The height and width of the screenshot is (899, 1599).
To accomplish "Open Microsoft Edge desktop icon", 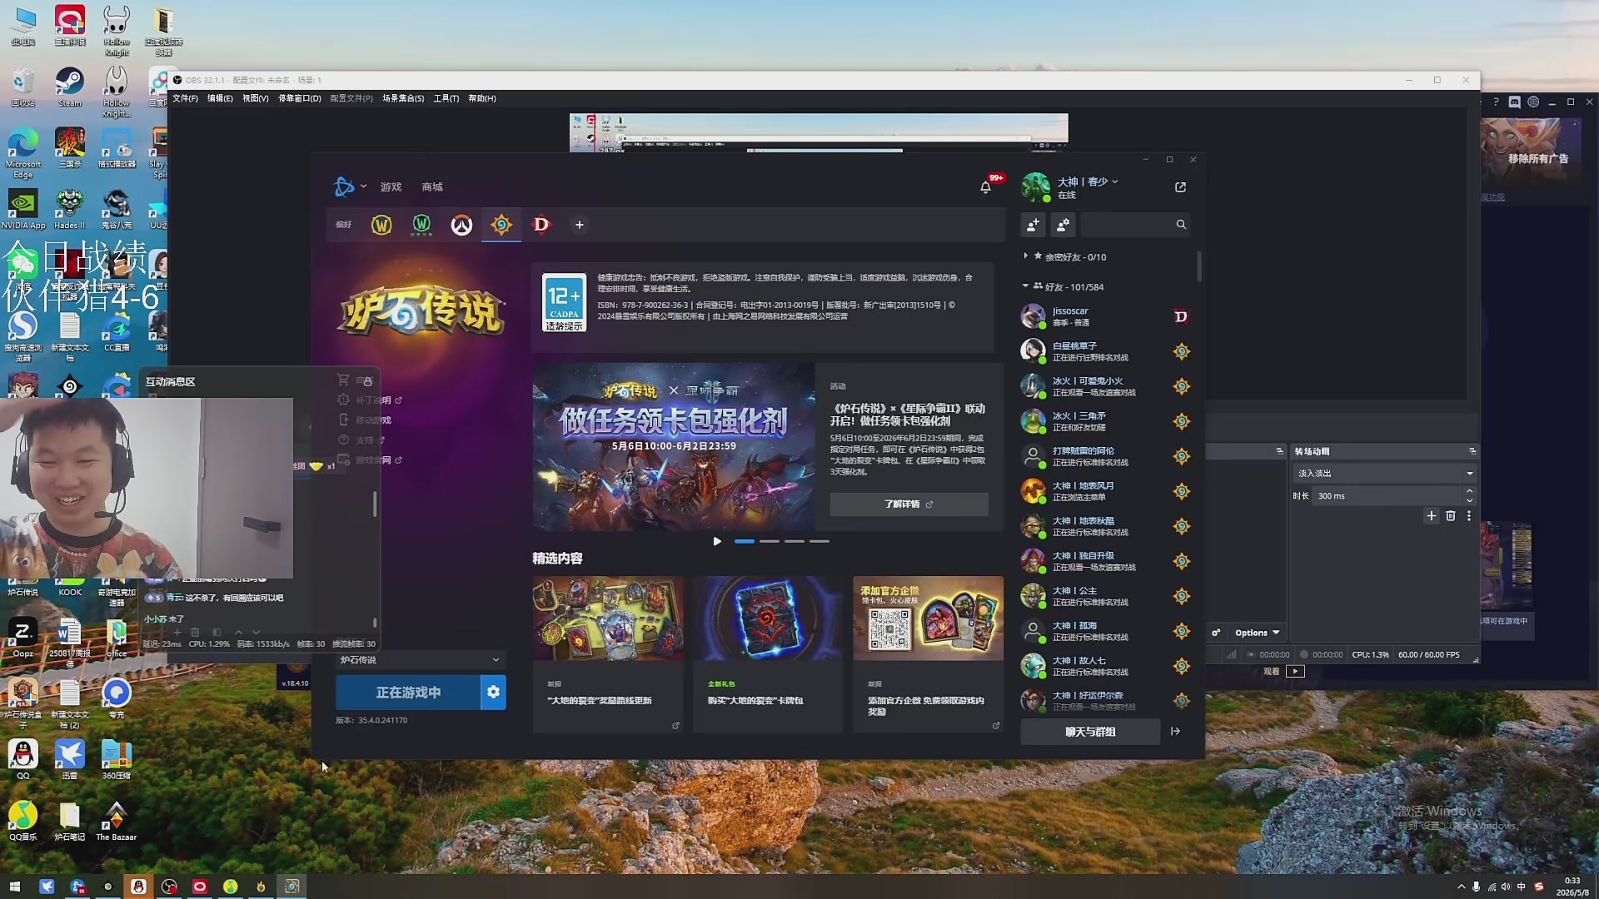I will pos(23,153).
